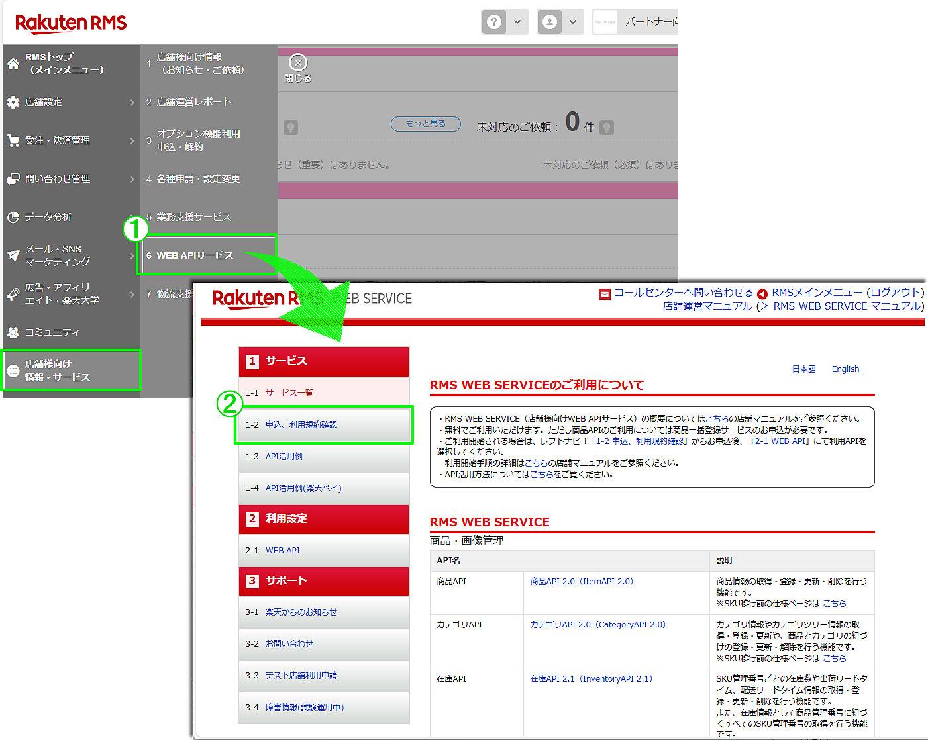
Task: Click the RMS top home icon
Action: click(13, 64)
